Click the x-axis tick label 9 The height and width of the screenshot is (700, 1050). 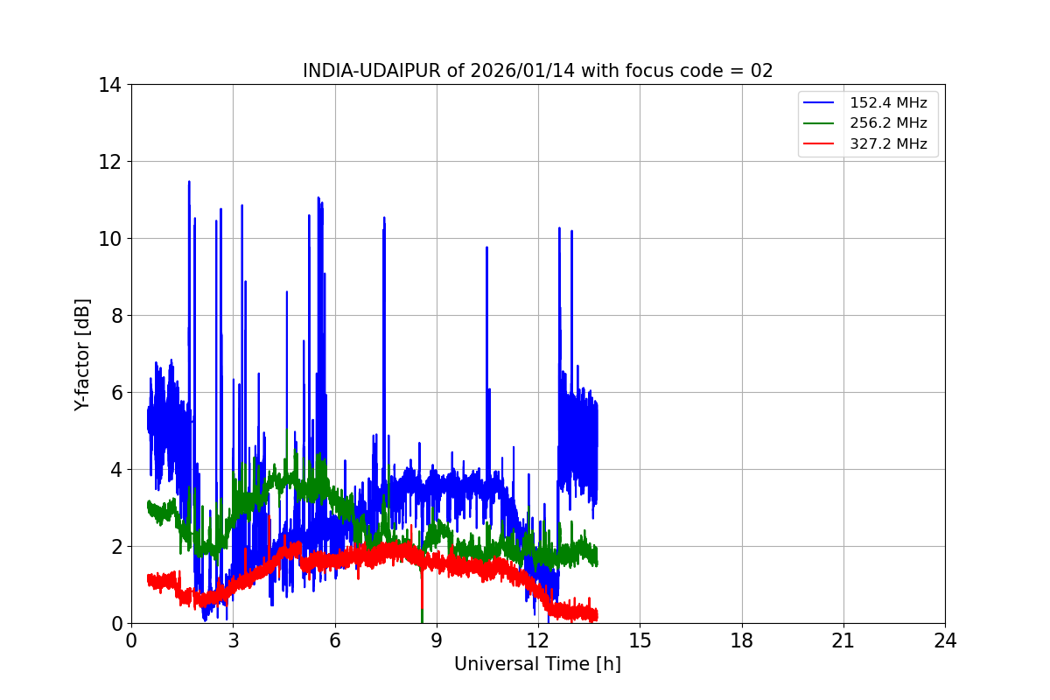pos(437,640)
